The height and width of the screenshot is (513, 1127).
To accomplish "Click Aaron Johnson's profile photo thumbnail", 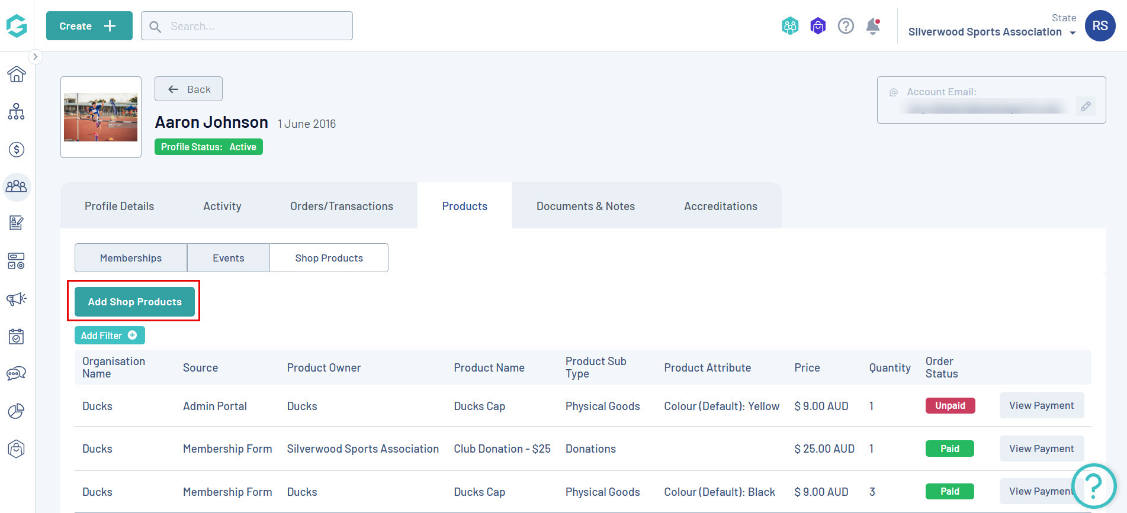I will coord(101,117).
